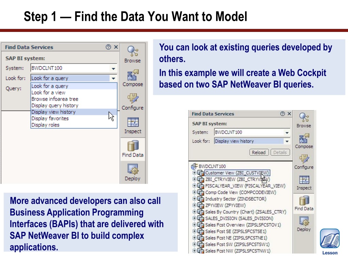Image resolution: width=348 pixels, height=261 pixels.
Task: Open Find Data in the view history panel
Action: (304, 203)
